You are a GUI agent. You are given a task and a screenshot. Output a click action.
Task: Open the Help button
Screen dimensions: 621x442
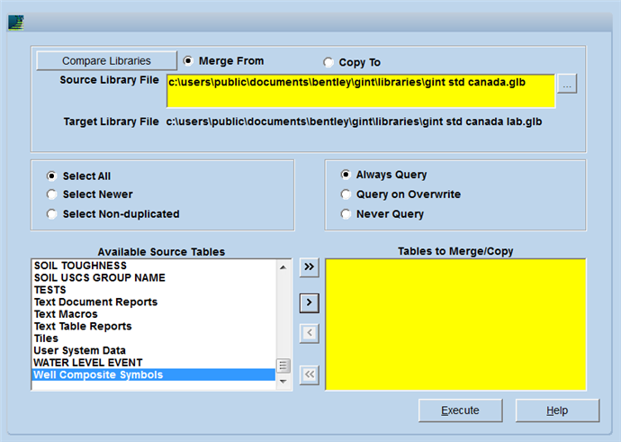point(557,410)
